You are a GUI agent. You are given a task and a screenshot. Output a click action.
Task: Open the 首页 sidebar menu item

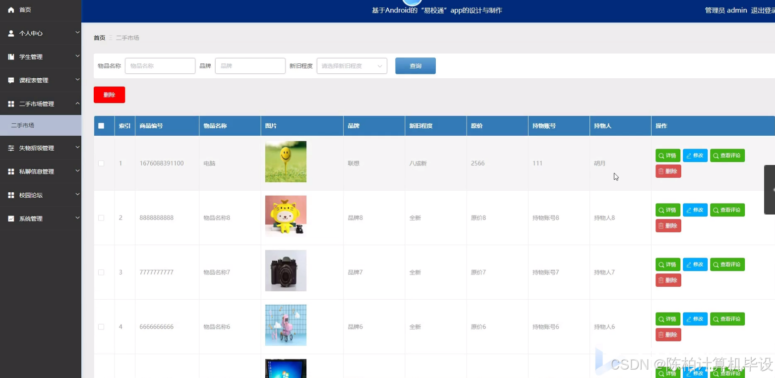pyautogui.click(x=41, y=10)
